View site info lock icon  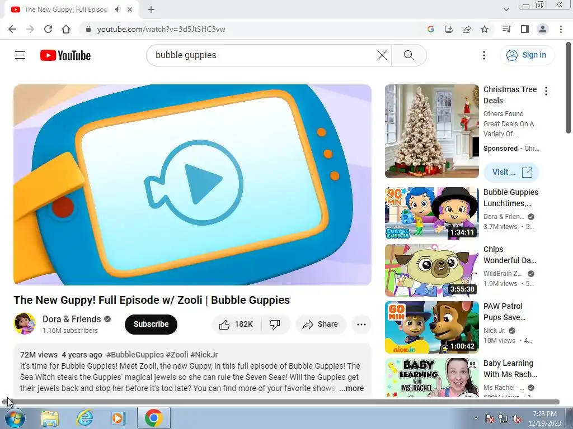88,29
